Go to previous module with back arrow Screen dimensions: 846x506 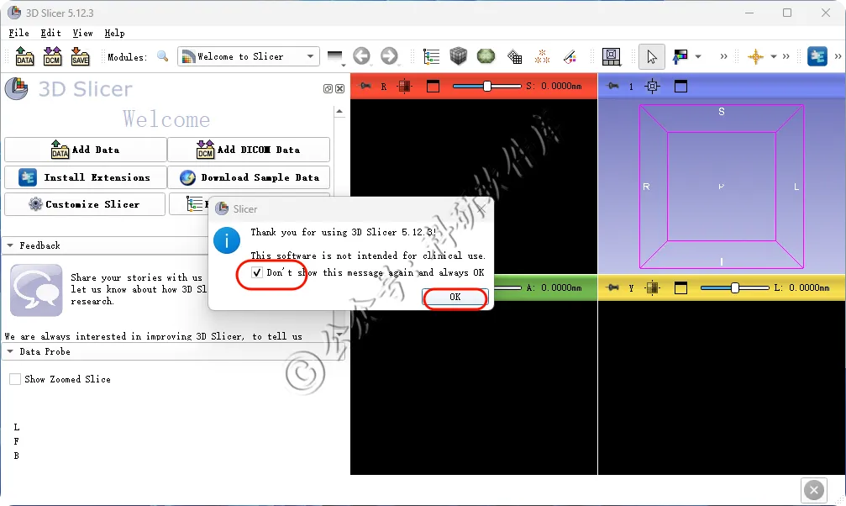361,56
